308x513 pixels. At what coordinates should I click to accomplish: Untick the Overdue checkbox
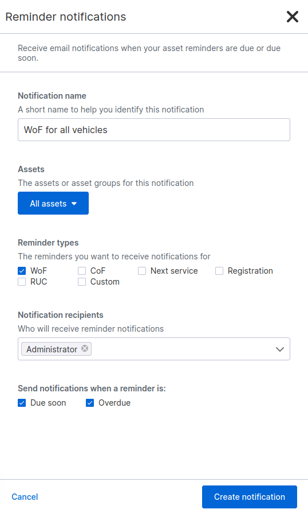[x=90, y=403]
